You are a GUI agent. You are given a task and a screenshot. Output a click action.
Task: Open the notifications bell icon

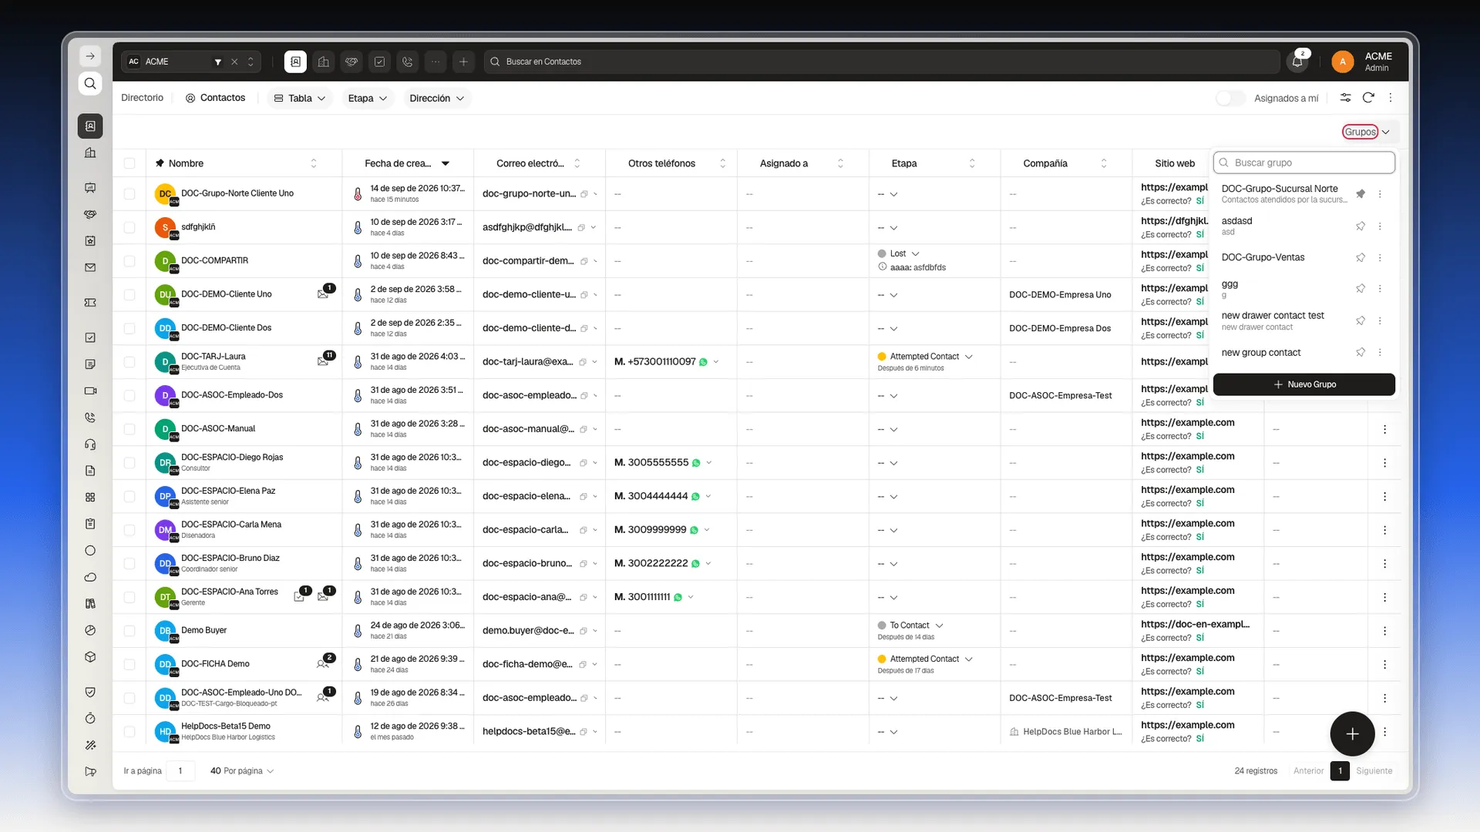point(1297,62)
